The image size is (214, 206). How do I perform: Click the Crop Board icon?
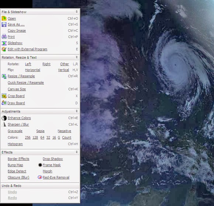click(4, 96)
